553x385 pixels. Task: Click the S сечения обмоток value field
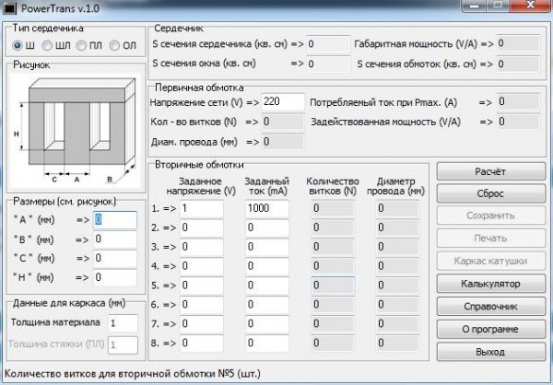tap(518, 64)
